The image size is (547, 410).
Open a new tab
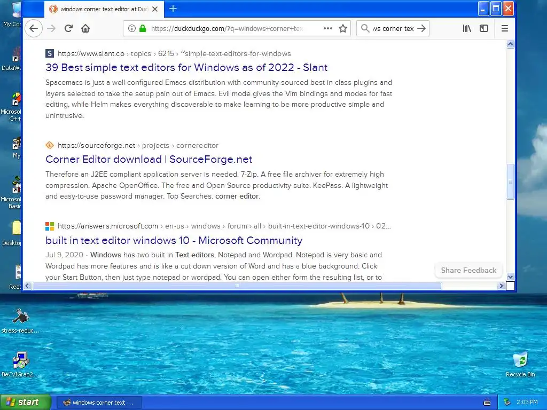(173, 9)
